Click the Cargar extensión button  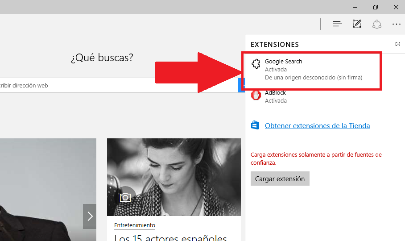280,179
